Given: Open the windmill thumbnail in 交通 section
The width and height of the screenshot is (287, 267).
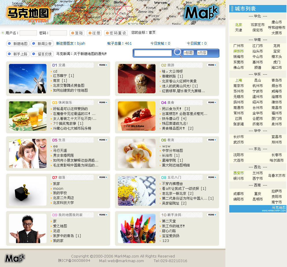Looking at the screenshot, I should click(x=28, y=79).
